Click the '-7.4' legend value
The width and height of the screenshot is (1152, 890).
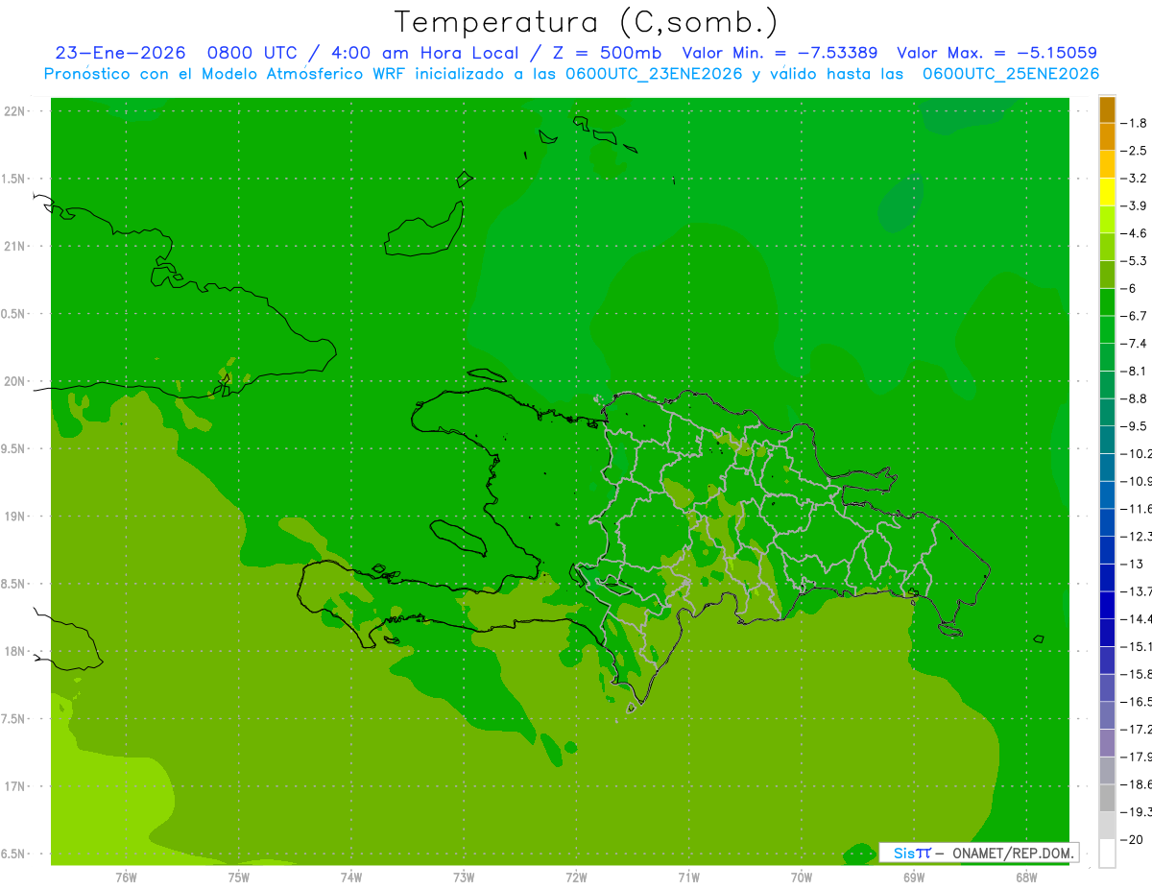1135,344
